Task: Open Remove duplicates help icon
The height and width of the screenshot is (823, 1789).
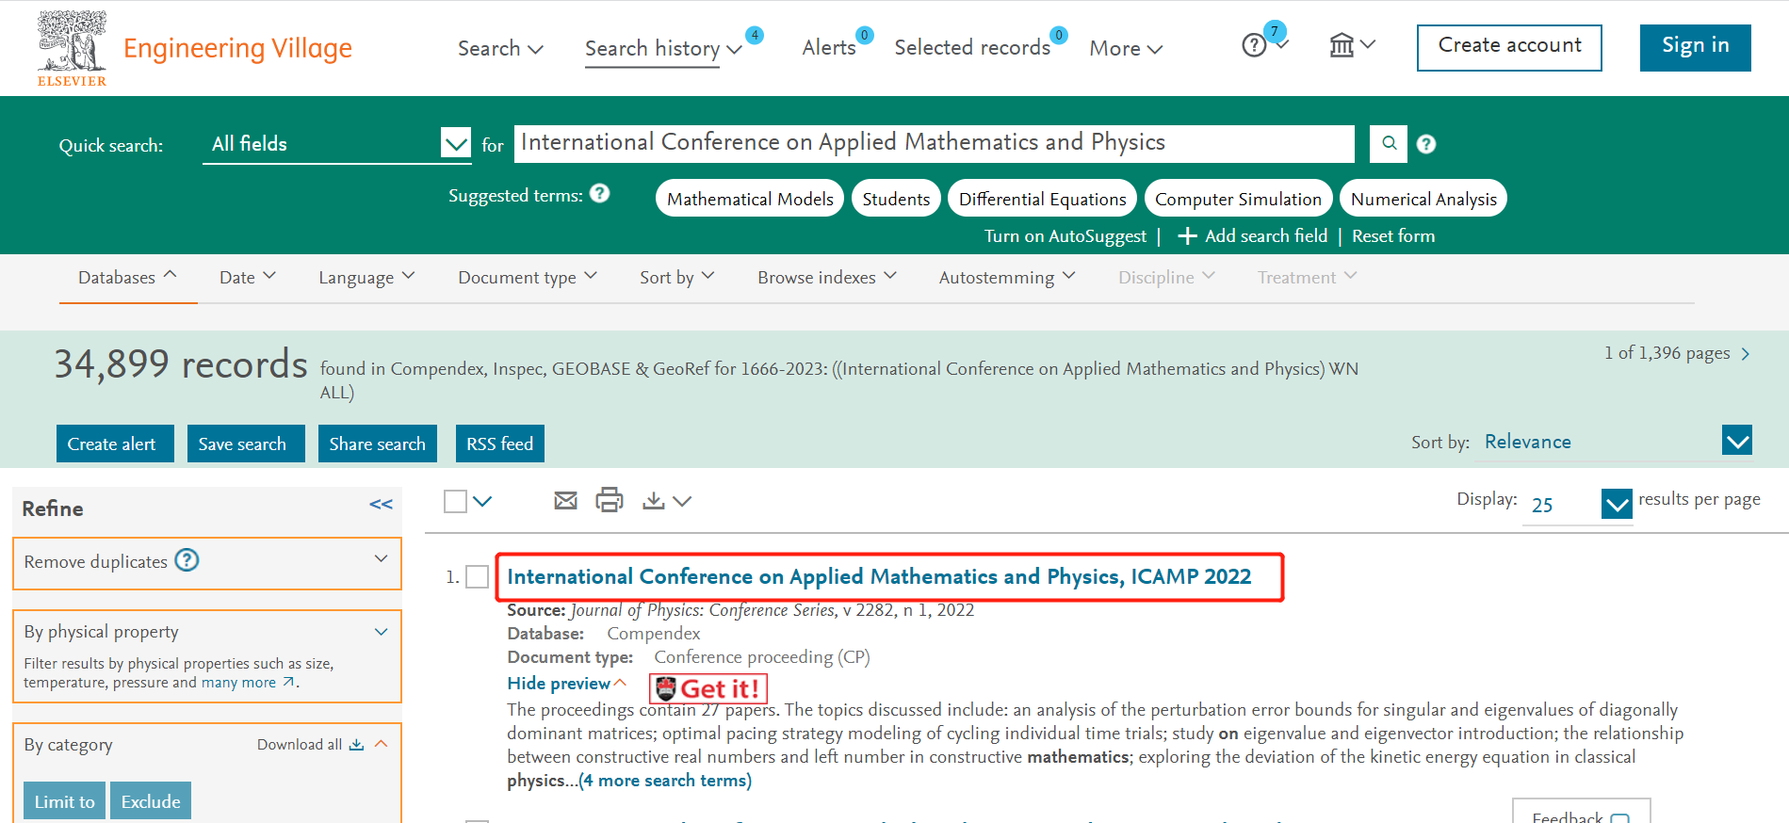Action: [187, 560]
